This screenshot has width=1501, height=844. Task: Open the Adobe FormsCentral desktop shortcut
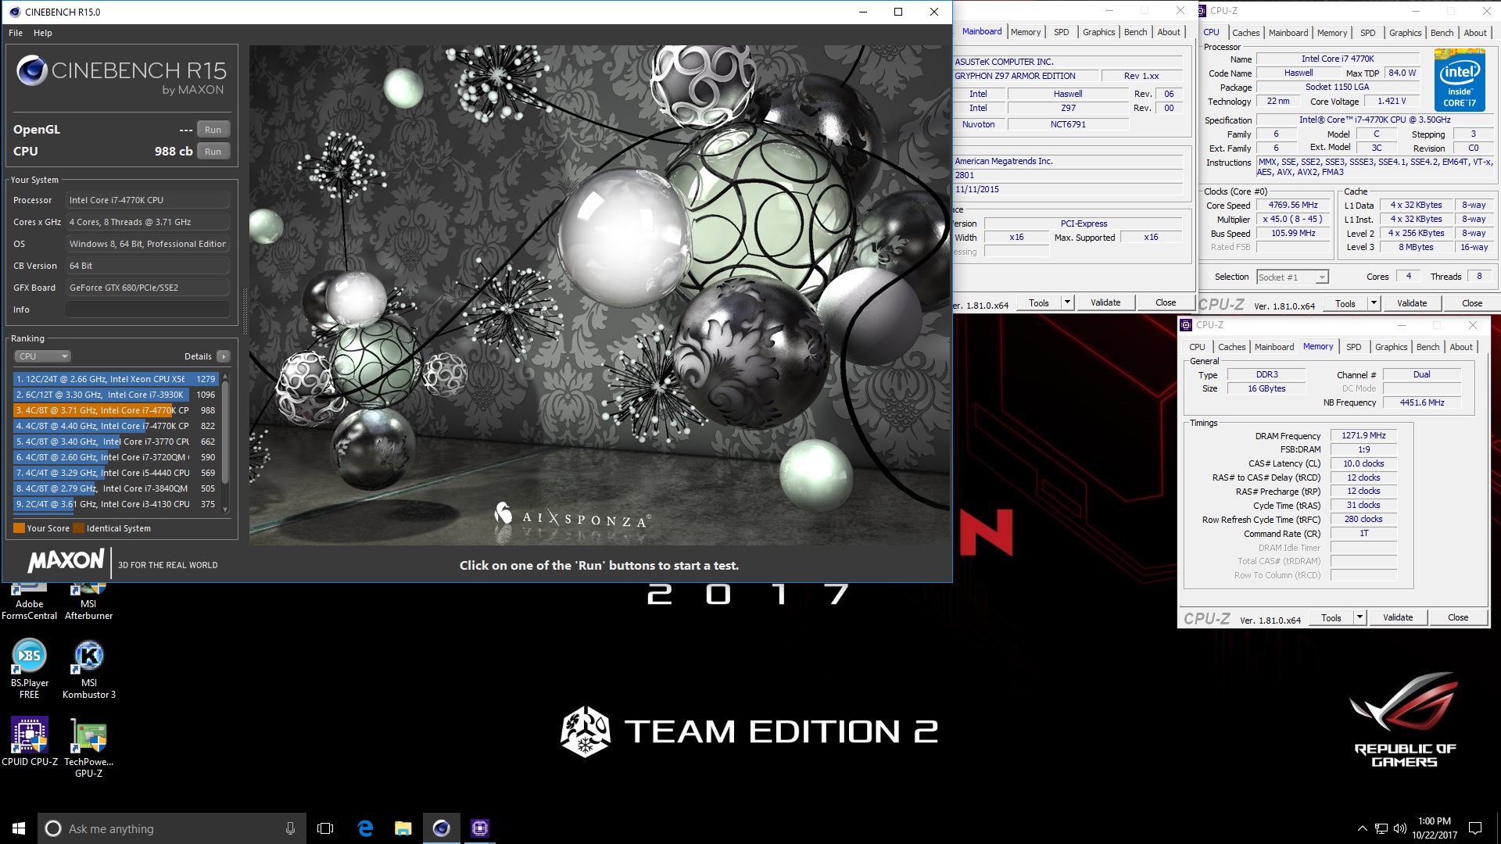tap(29, 602)
